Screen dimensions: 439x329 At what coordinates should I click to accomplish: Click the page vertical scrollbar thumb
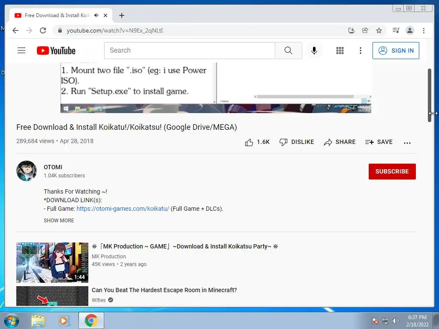(x=430, y=95)
